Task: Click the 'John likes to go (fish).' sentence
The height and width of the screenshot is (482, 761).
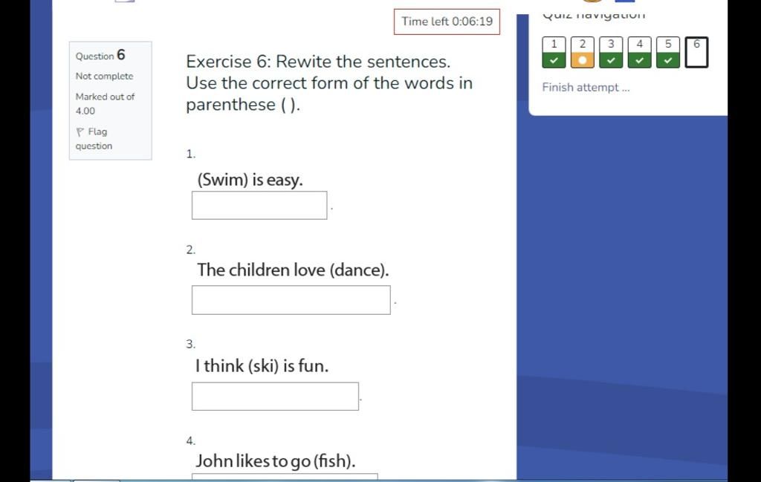Action: (x=275, y=460)
